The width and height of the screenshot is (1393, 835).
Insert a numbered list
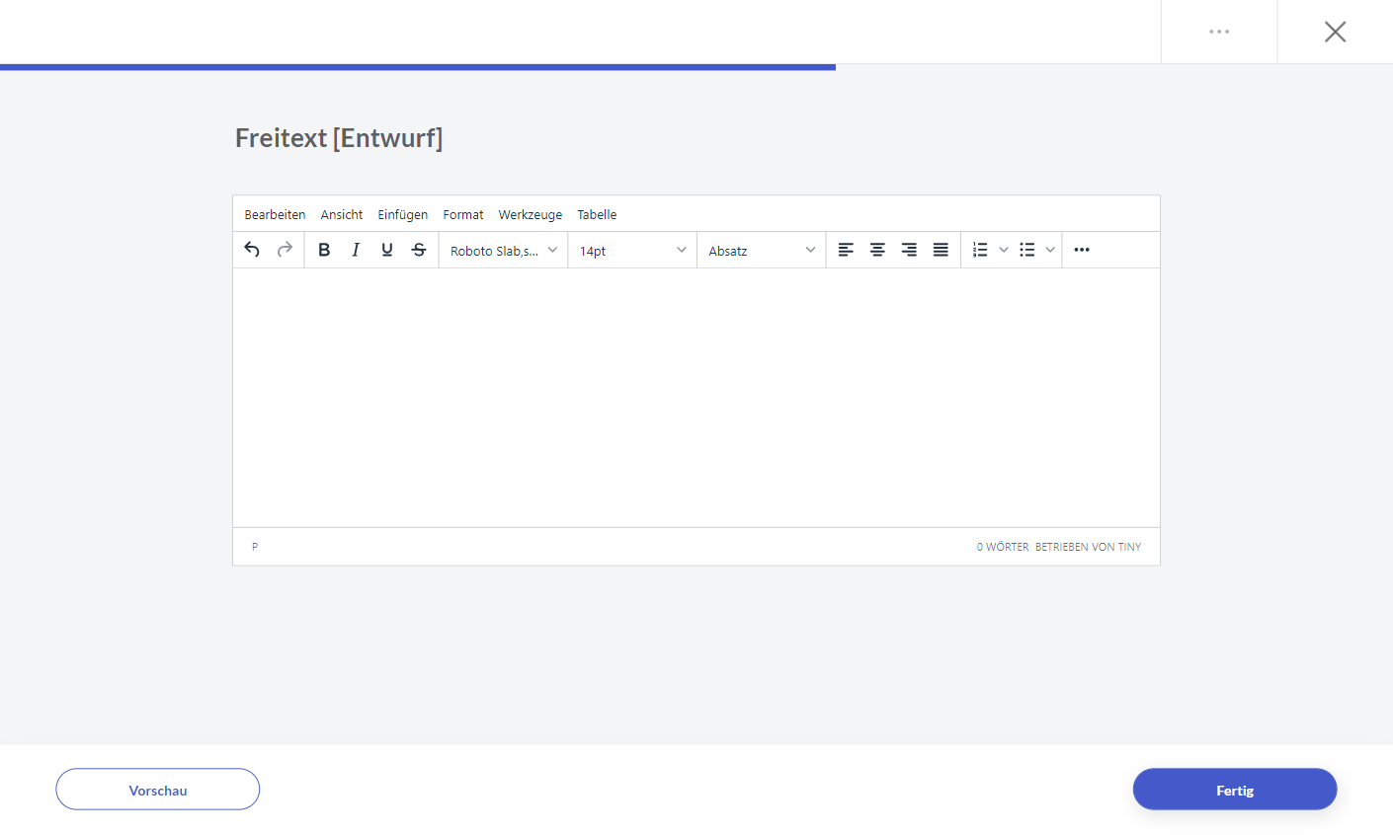(x=980, y=250)
